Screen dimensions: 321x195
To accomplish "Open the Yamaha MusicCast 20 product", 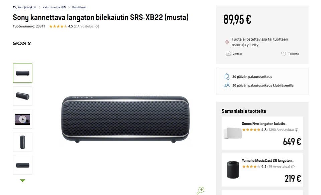I will click(268, 160).
